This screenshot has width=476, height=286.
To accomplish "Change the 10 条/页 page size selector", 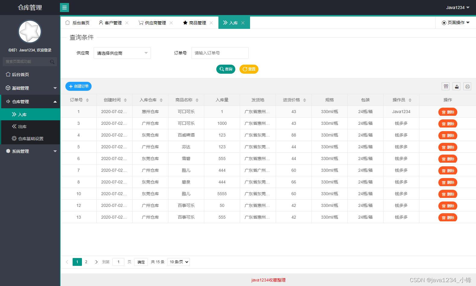I will [x=178, y=262].
